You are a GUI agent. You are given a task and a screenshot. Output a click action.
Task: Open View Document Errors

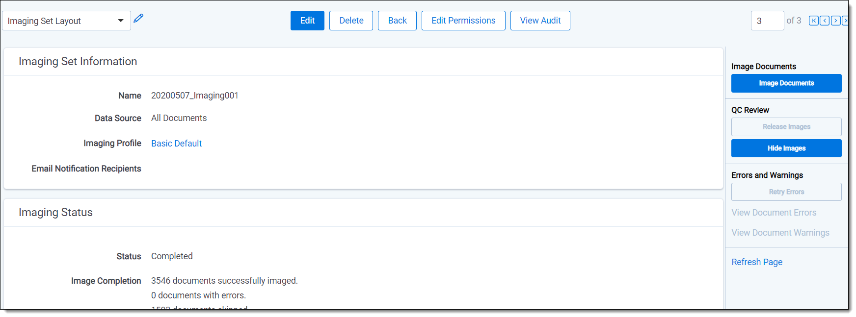774,213
